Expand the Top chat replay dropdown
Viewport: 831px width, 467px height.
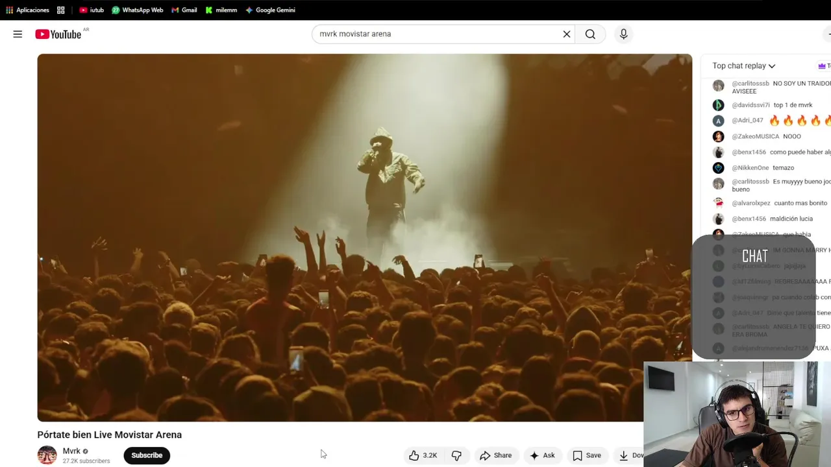[744, 66]
